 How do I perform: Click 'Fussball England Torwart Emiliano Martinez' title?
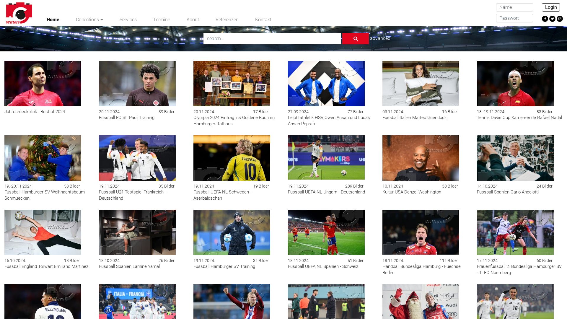[46, 266]
